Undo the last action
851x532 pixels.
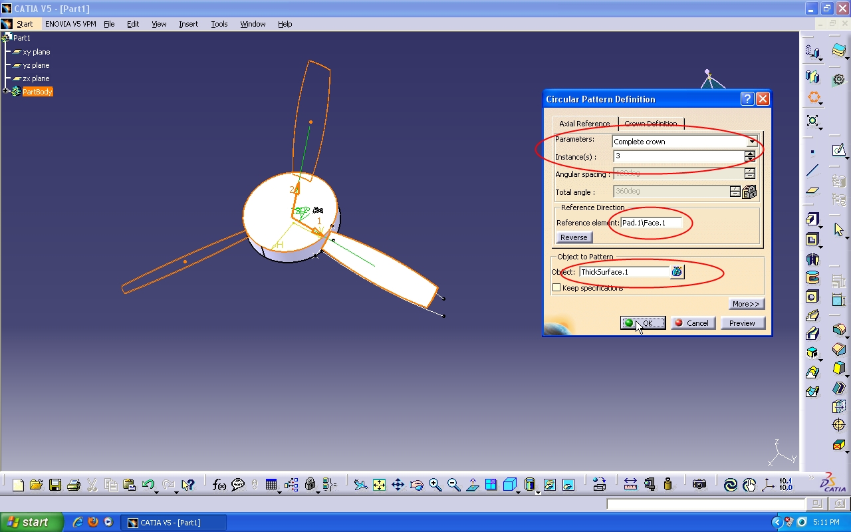(x=148, y=485)
